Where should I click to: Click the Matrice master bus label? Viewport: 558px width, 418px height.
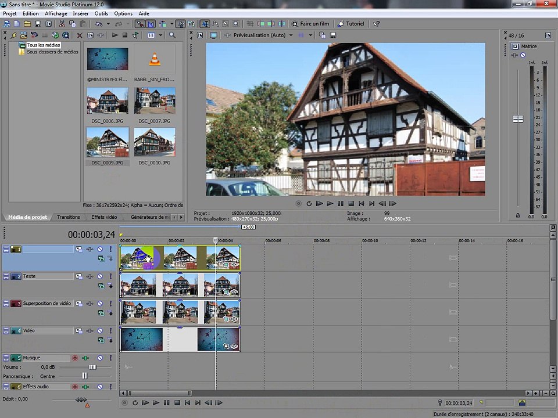coord(529,46)
